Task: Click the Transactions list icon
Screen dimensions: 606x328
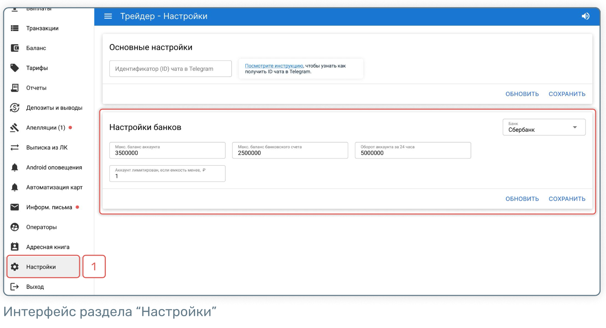Action: pyautogui.click(x=15, y=28)
